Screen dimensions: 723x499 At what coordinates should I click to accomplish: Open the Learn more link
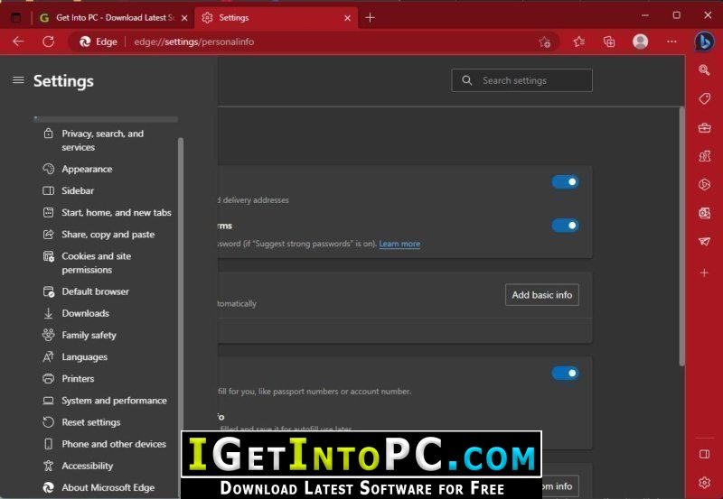399,244
